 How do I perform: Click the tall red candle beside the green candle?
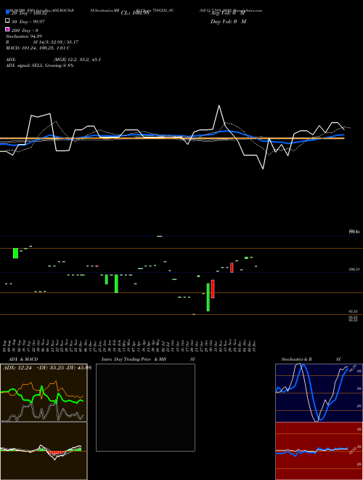(213, 289)
